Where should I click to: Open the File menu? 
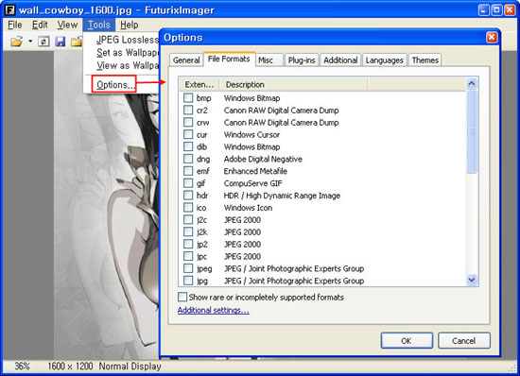coord(14,25)
